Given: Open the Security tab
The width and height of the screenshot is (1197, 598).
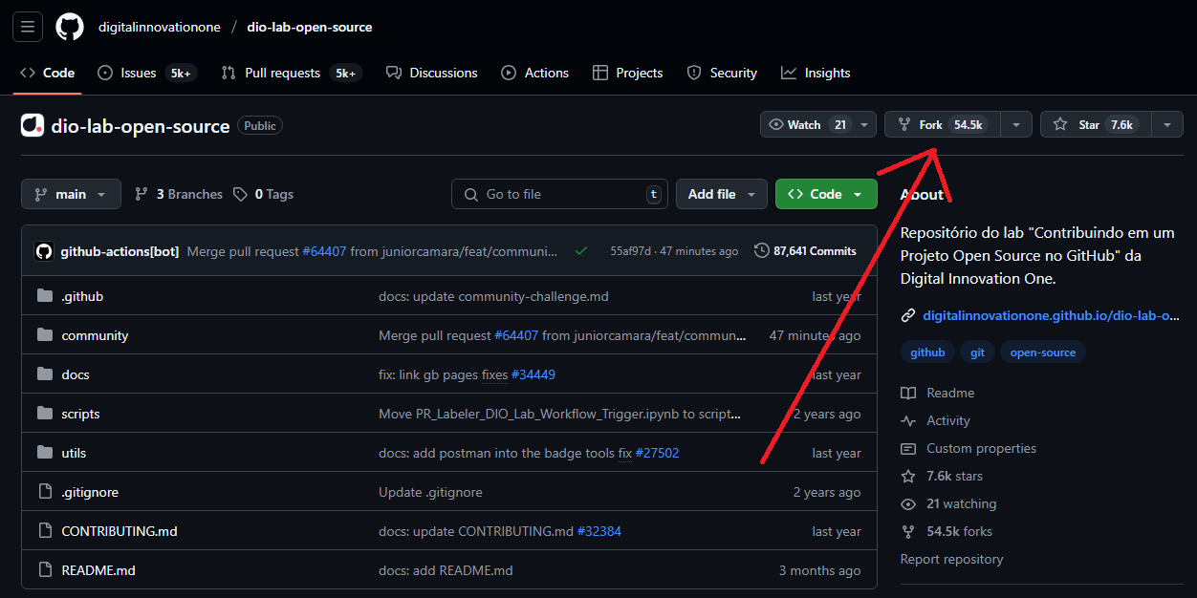Looking at the screenshot, I should tap(722, 73).
